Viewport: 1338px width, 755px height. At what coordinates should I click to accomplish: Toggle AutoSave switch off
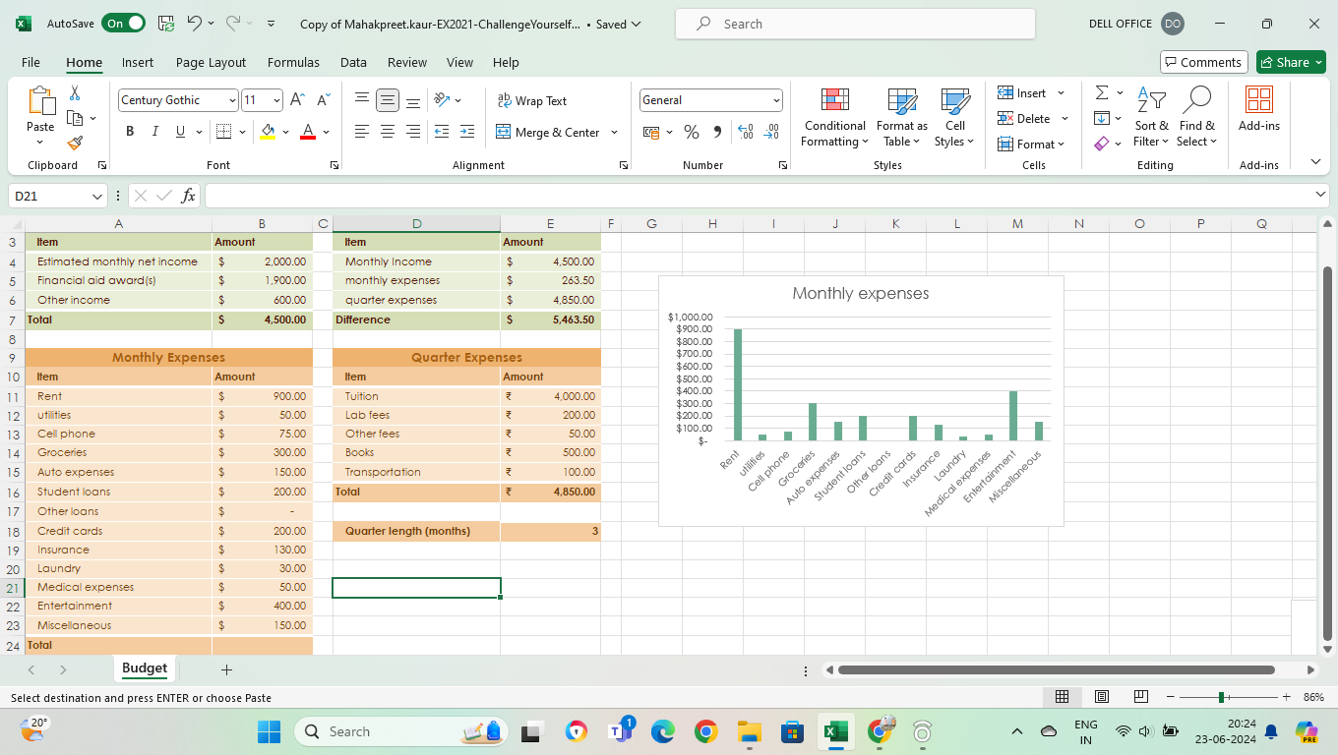pyautogui.click(x=123, y=24)
